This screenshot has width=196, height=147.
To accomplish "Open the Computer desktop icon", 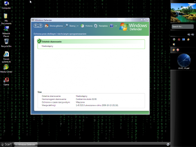I will tap(6, 5).
